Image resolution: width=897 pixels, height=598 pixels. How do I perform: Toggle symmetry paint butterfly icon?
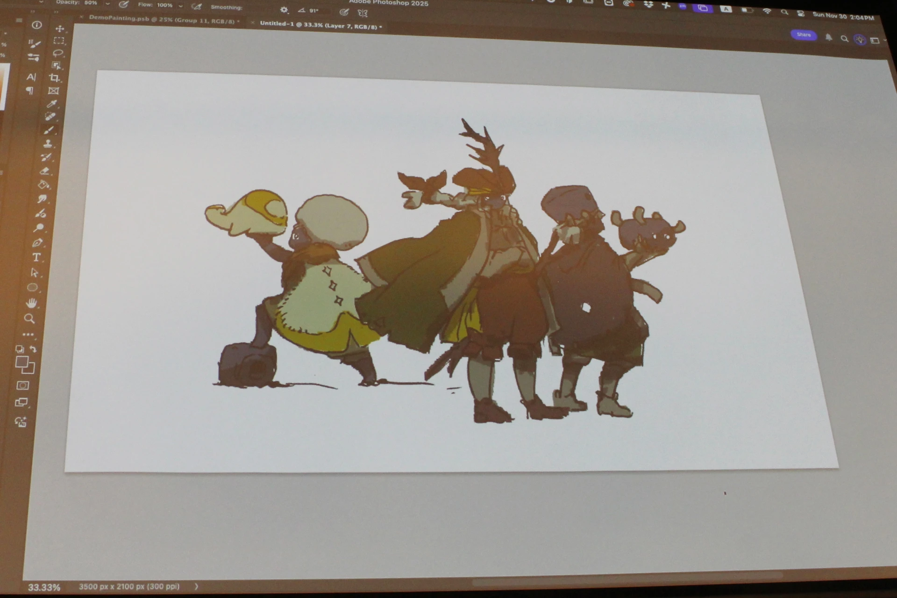[x=363, y=13]
